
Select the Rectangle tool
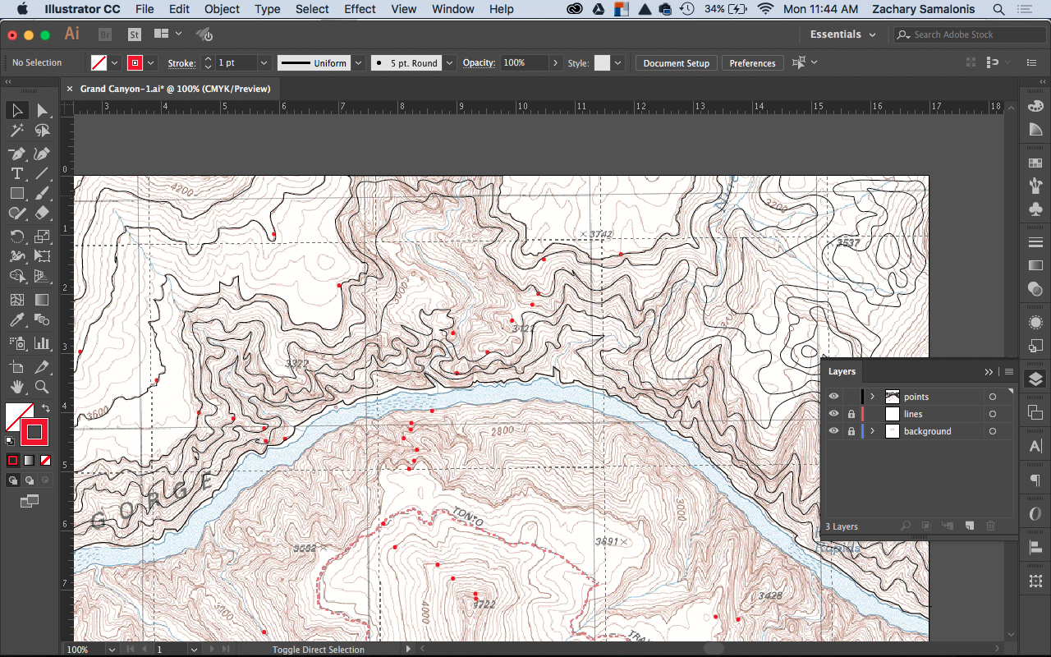coord(16,194)
